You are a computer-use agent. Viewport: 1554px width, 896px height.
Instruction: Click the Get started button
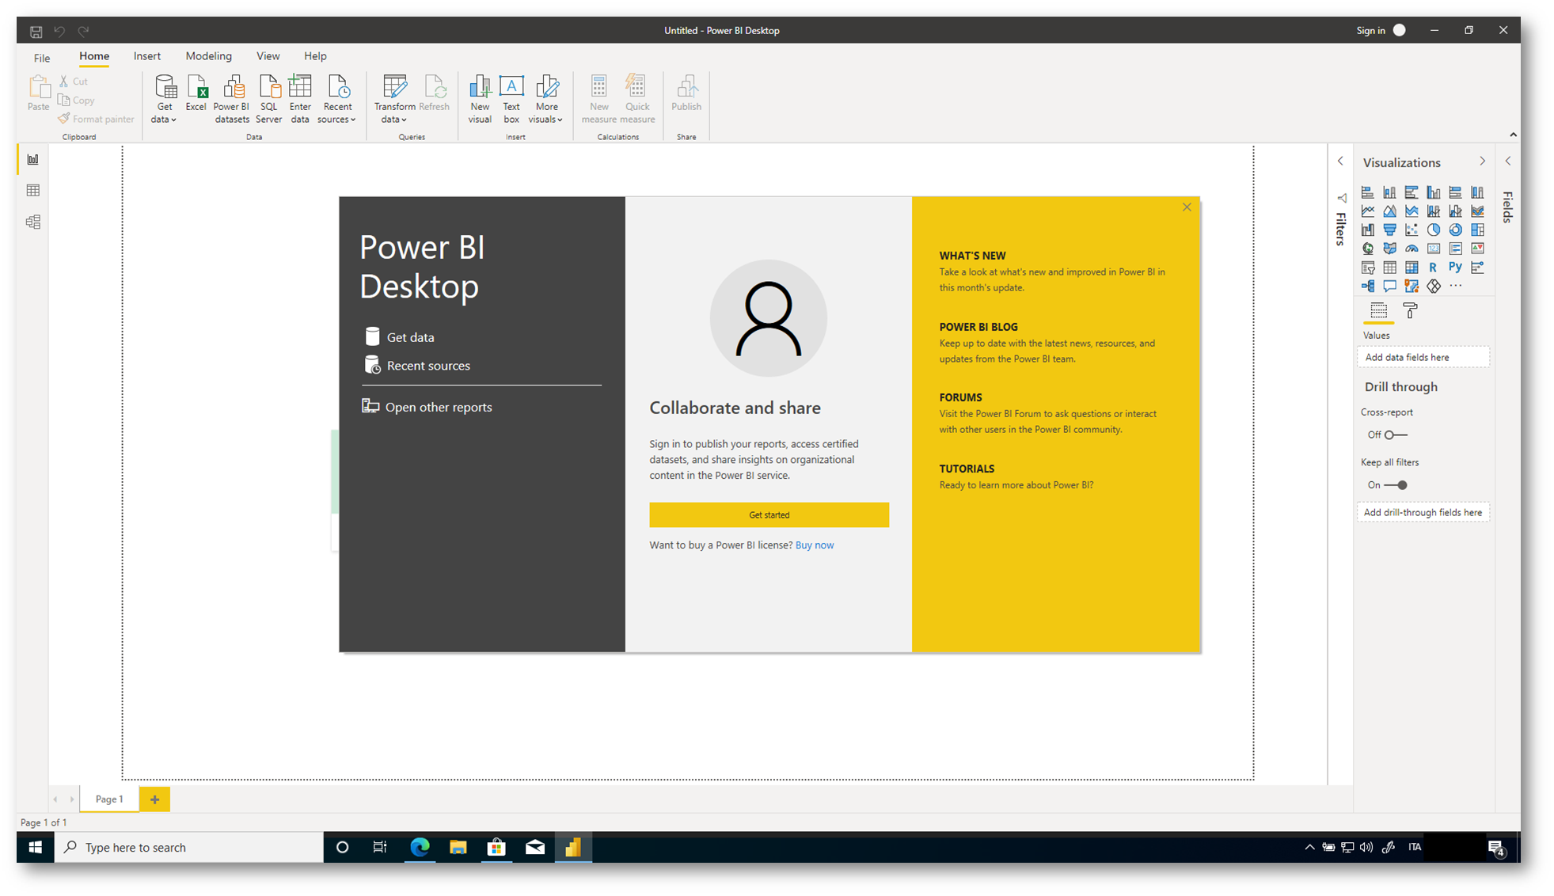769,514
